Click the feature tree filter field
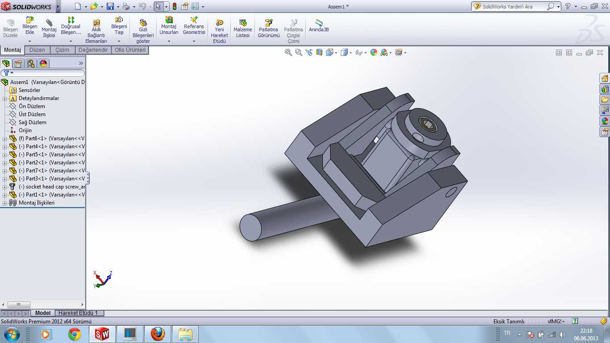The width and height of the screenshot is (610, 343). pyautogui.click(x=43, y=73)
